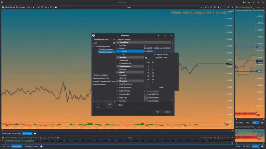
Task: Select the Channel mode setting row
Action: (130, 63)
